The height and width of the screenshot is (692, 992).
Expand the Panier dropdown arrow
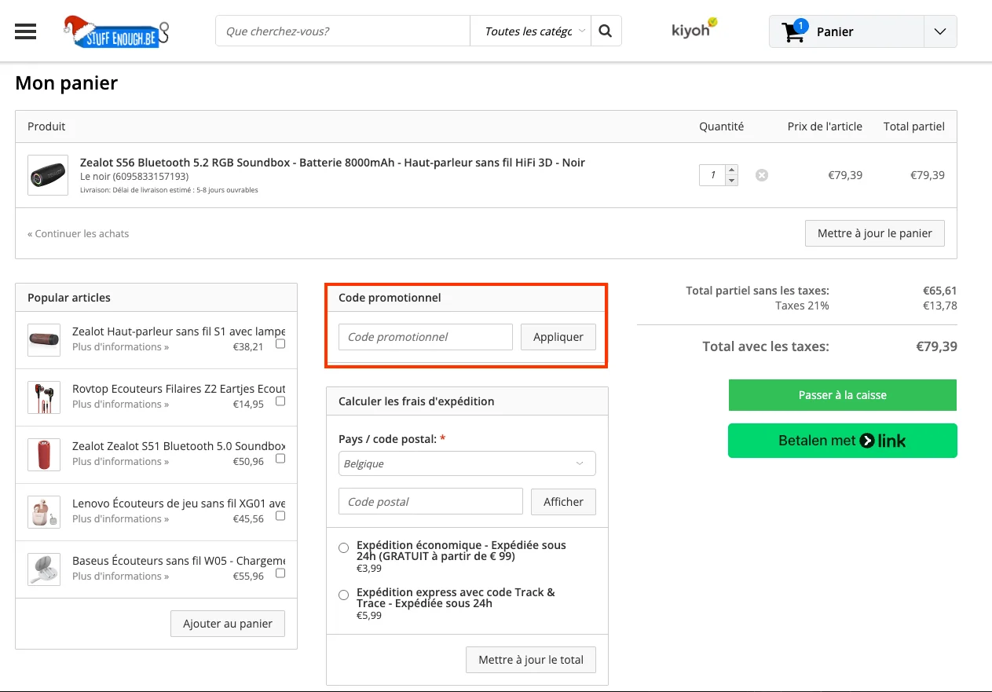[x=940, y=32]
